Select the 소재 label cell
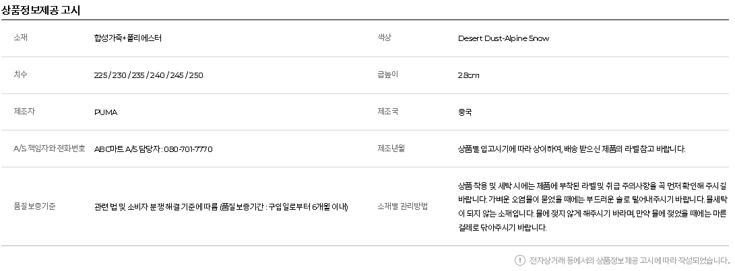The height and width of the screenshot is (271, 735). pyautogui.click(x=21, y=38)
